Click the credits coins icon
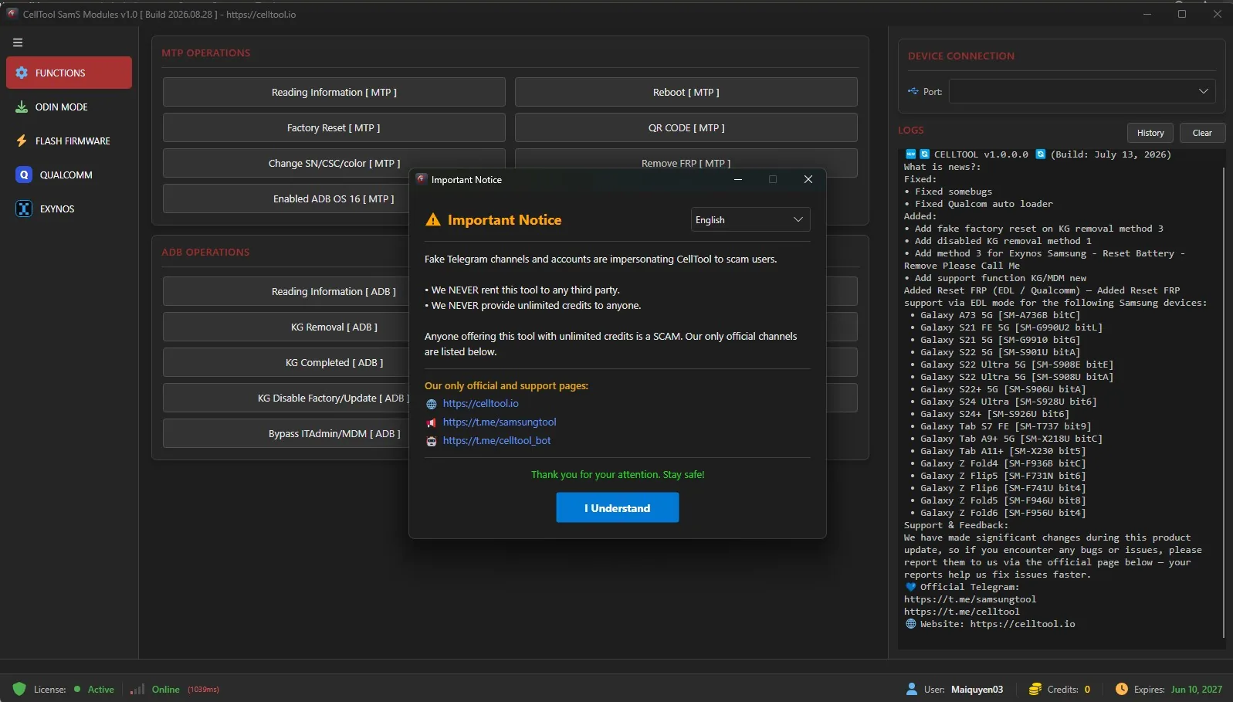1233x702 pixels. tap(1035, 689)
